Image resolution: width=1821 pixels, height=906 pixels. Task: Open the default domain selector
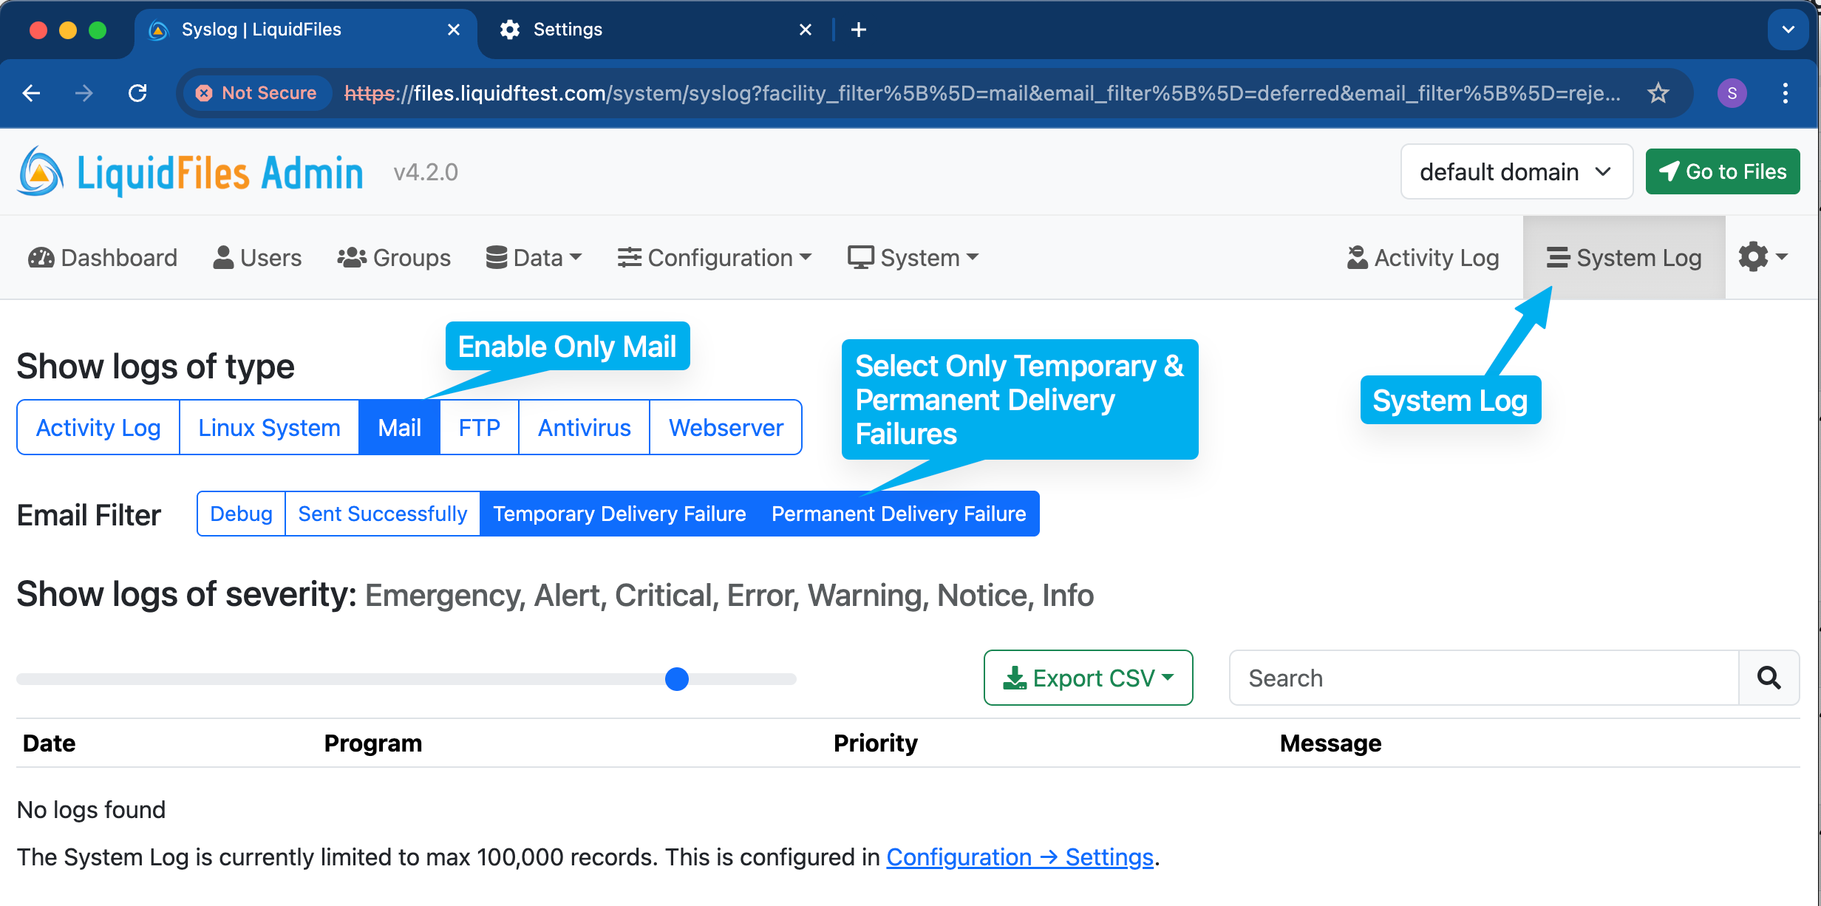pyautogui.click(x=1515, y=171)
